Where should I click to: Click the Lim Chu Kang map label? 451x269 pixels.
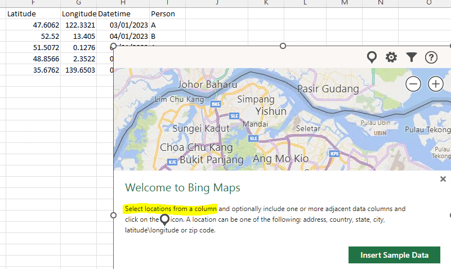[x=180, y=100]
